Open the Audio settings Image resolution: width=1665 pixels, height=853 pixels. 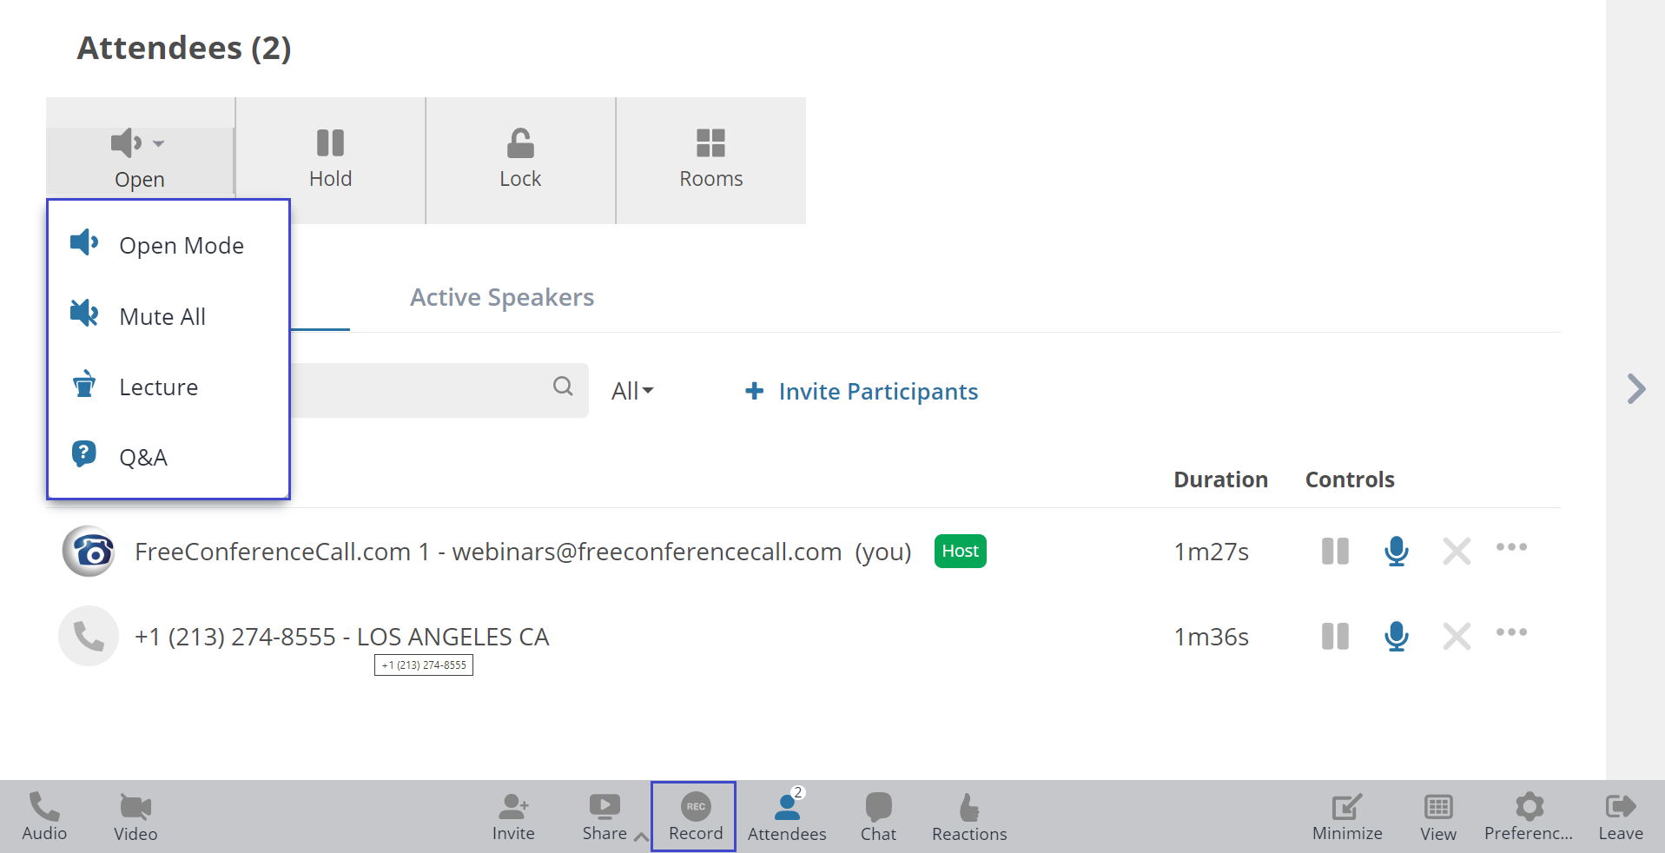pyautogui.click(x=43, y=816)
